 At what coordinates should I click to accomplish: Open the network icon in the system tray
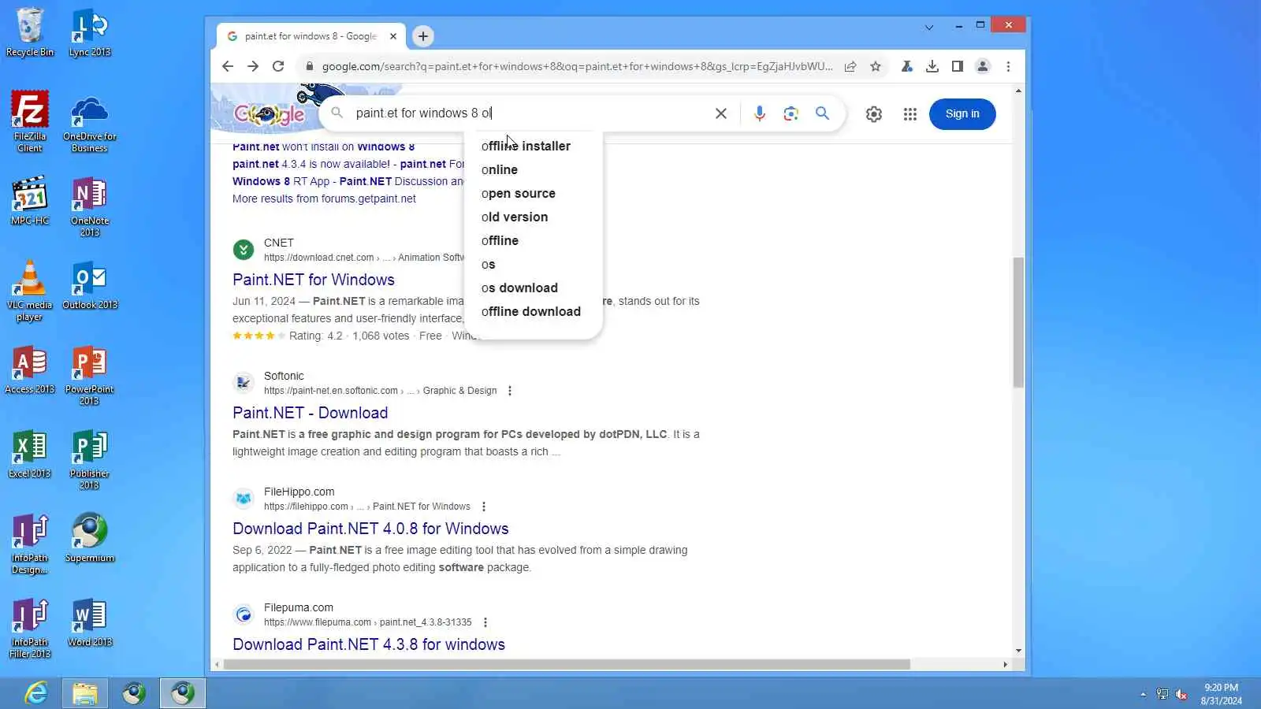tap(1162, 694)
